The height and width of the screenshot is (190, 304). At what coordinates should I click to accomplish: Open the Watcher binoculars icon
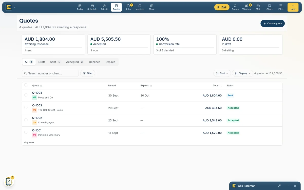click(246, 7)
